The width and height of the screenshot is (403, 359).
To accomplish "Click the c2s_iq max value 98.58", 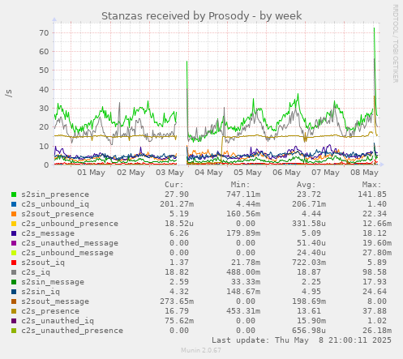I will tap(375, 272).
